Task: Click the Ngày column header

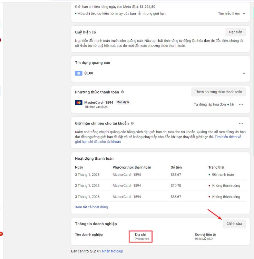Action: point(79,167)
